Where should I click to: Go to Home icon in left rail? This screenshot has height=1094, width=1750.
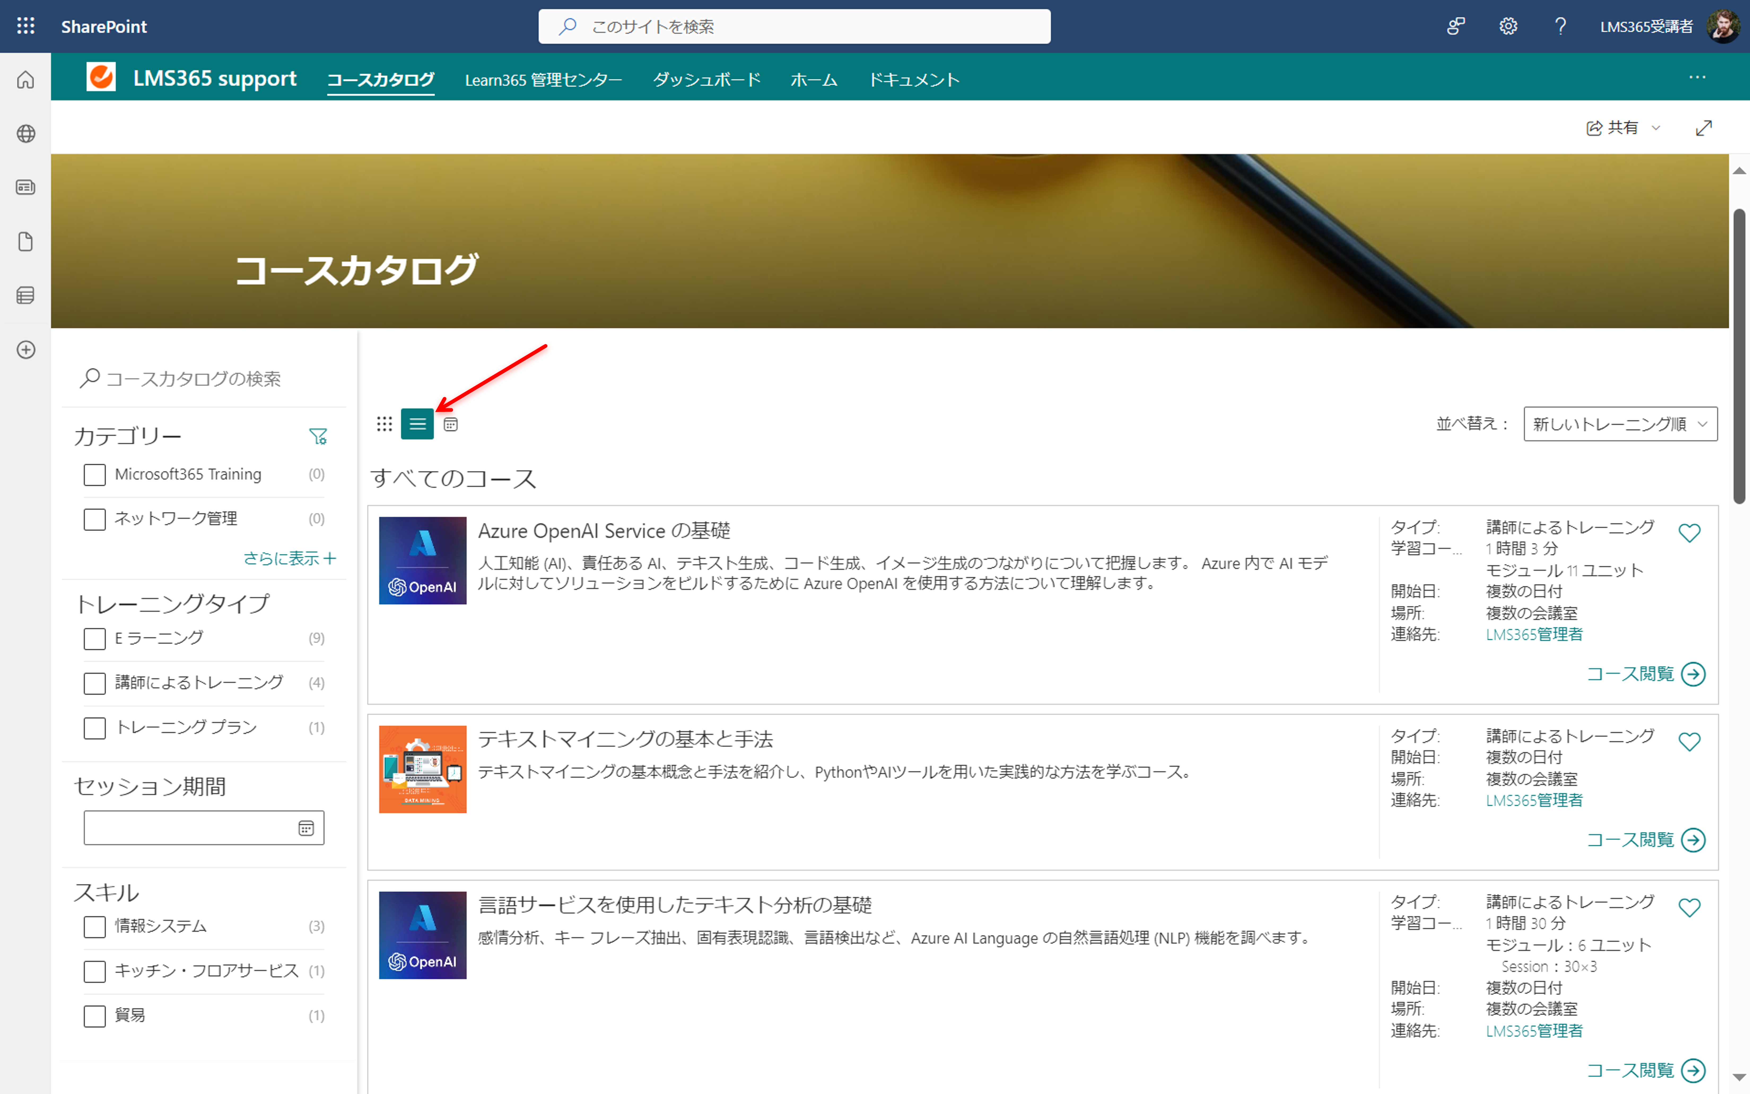click(25, 80)
